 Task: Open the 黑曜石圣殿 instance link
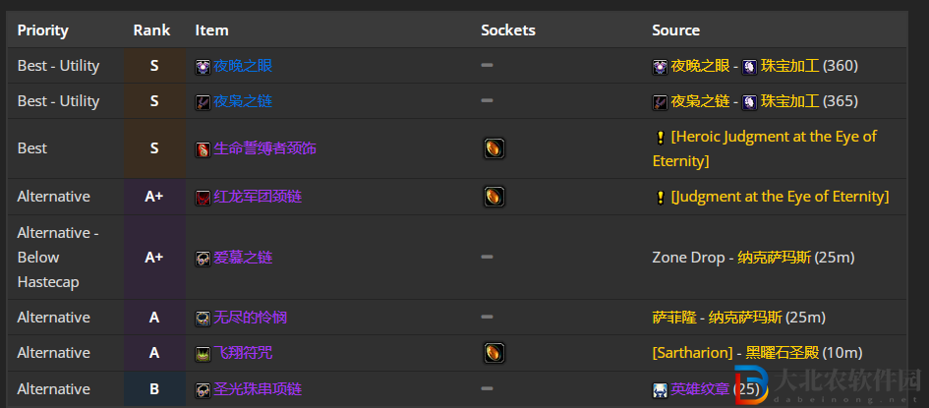[x=783, y=353]
